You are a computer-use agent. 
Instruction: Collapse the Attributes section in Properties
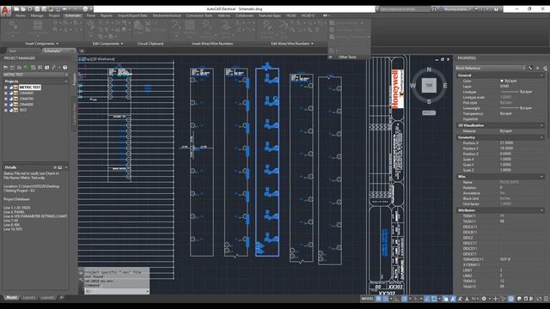541,210
